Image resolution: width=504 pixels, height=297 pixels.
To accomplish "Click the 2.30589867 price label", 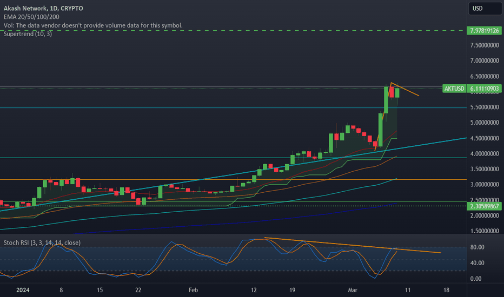I will 484,206.
